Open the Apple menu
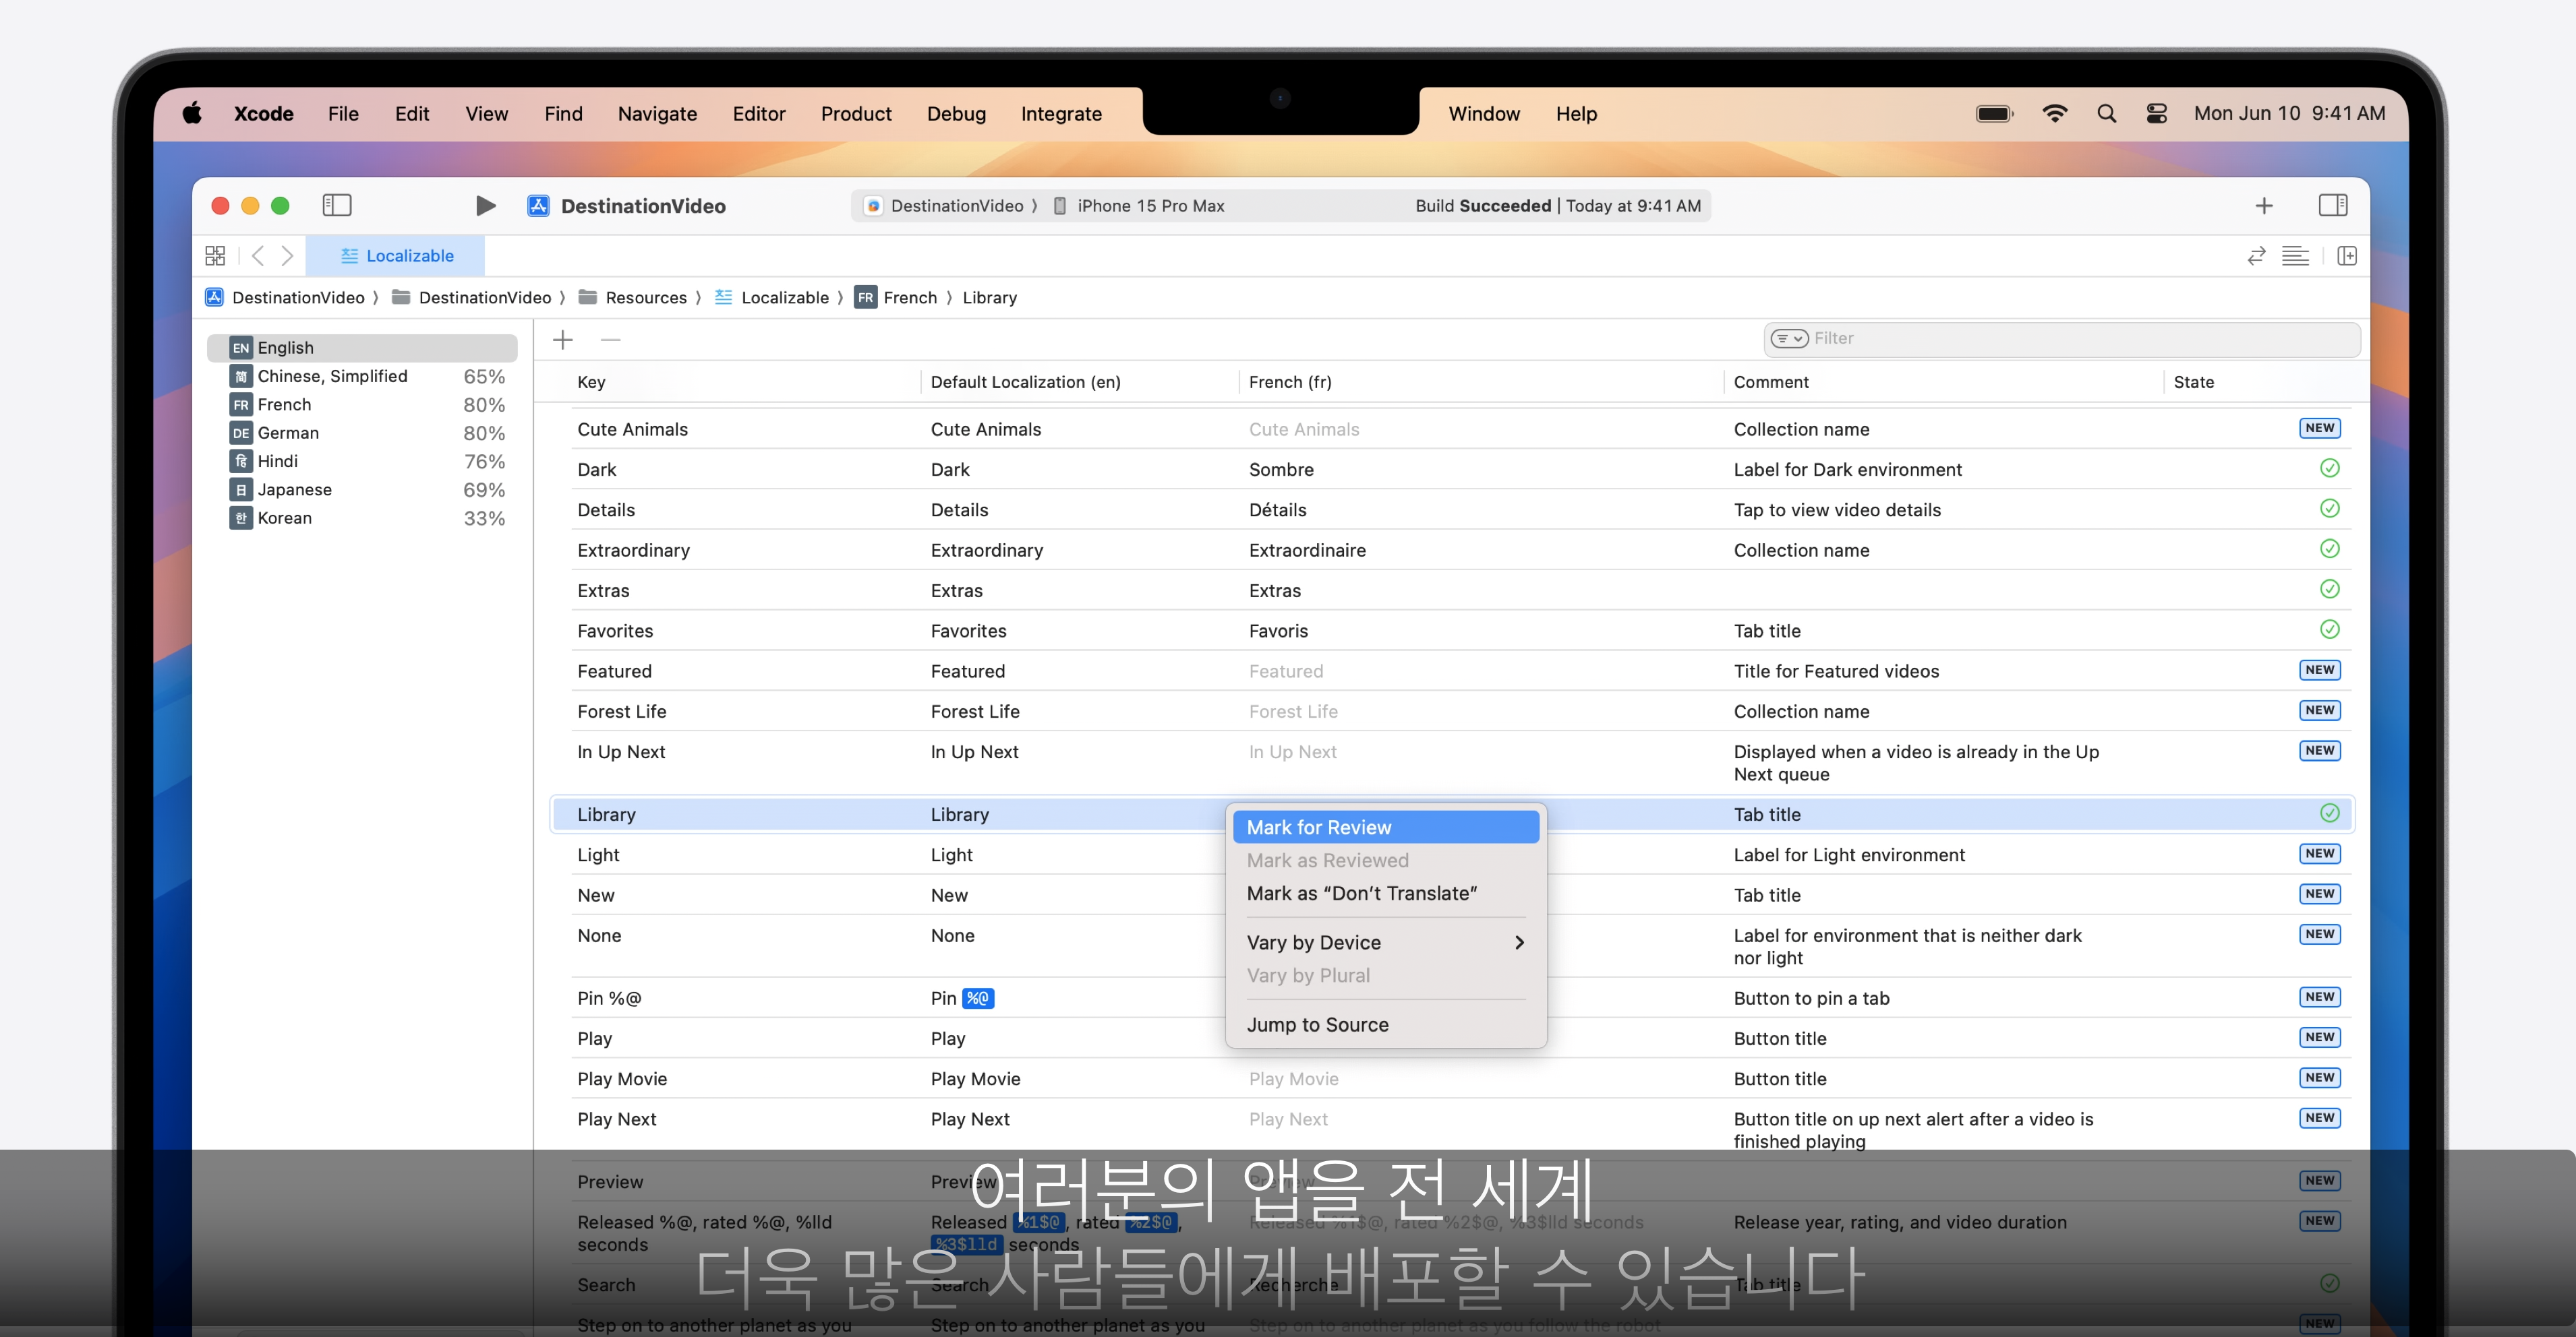Viewport: 2576px width, 1337px height. (192, 113)
